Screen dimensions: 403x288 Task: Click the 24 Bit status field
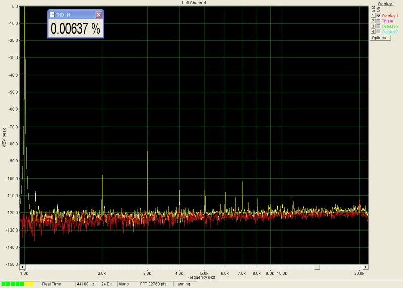(108, 284)
